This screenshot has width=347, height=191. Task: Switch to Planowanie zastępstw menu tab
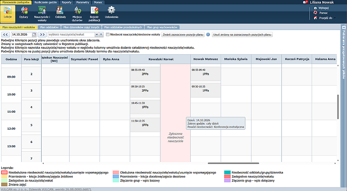click(x=16, y=2)
